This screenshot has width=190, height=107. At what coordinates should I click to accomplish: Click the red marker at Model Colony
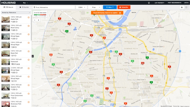[x=59, y=19]
